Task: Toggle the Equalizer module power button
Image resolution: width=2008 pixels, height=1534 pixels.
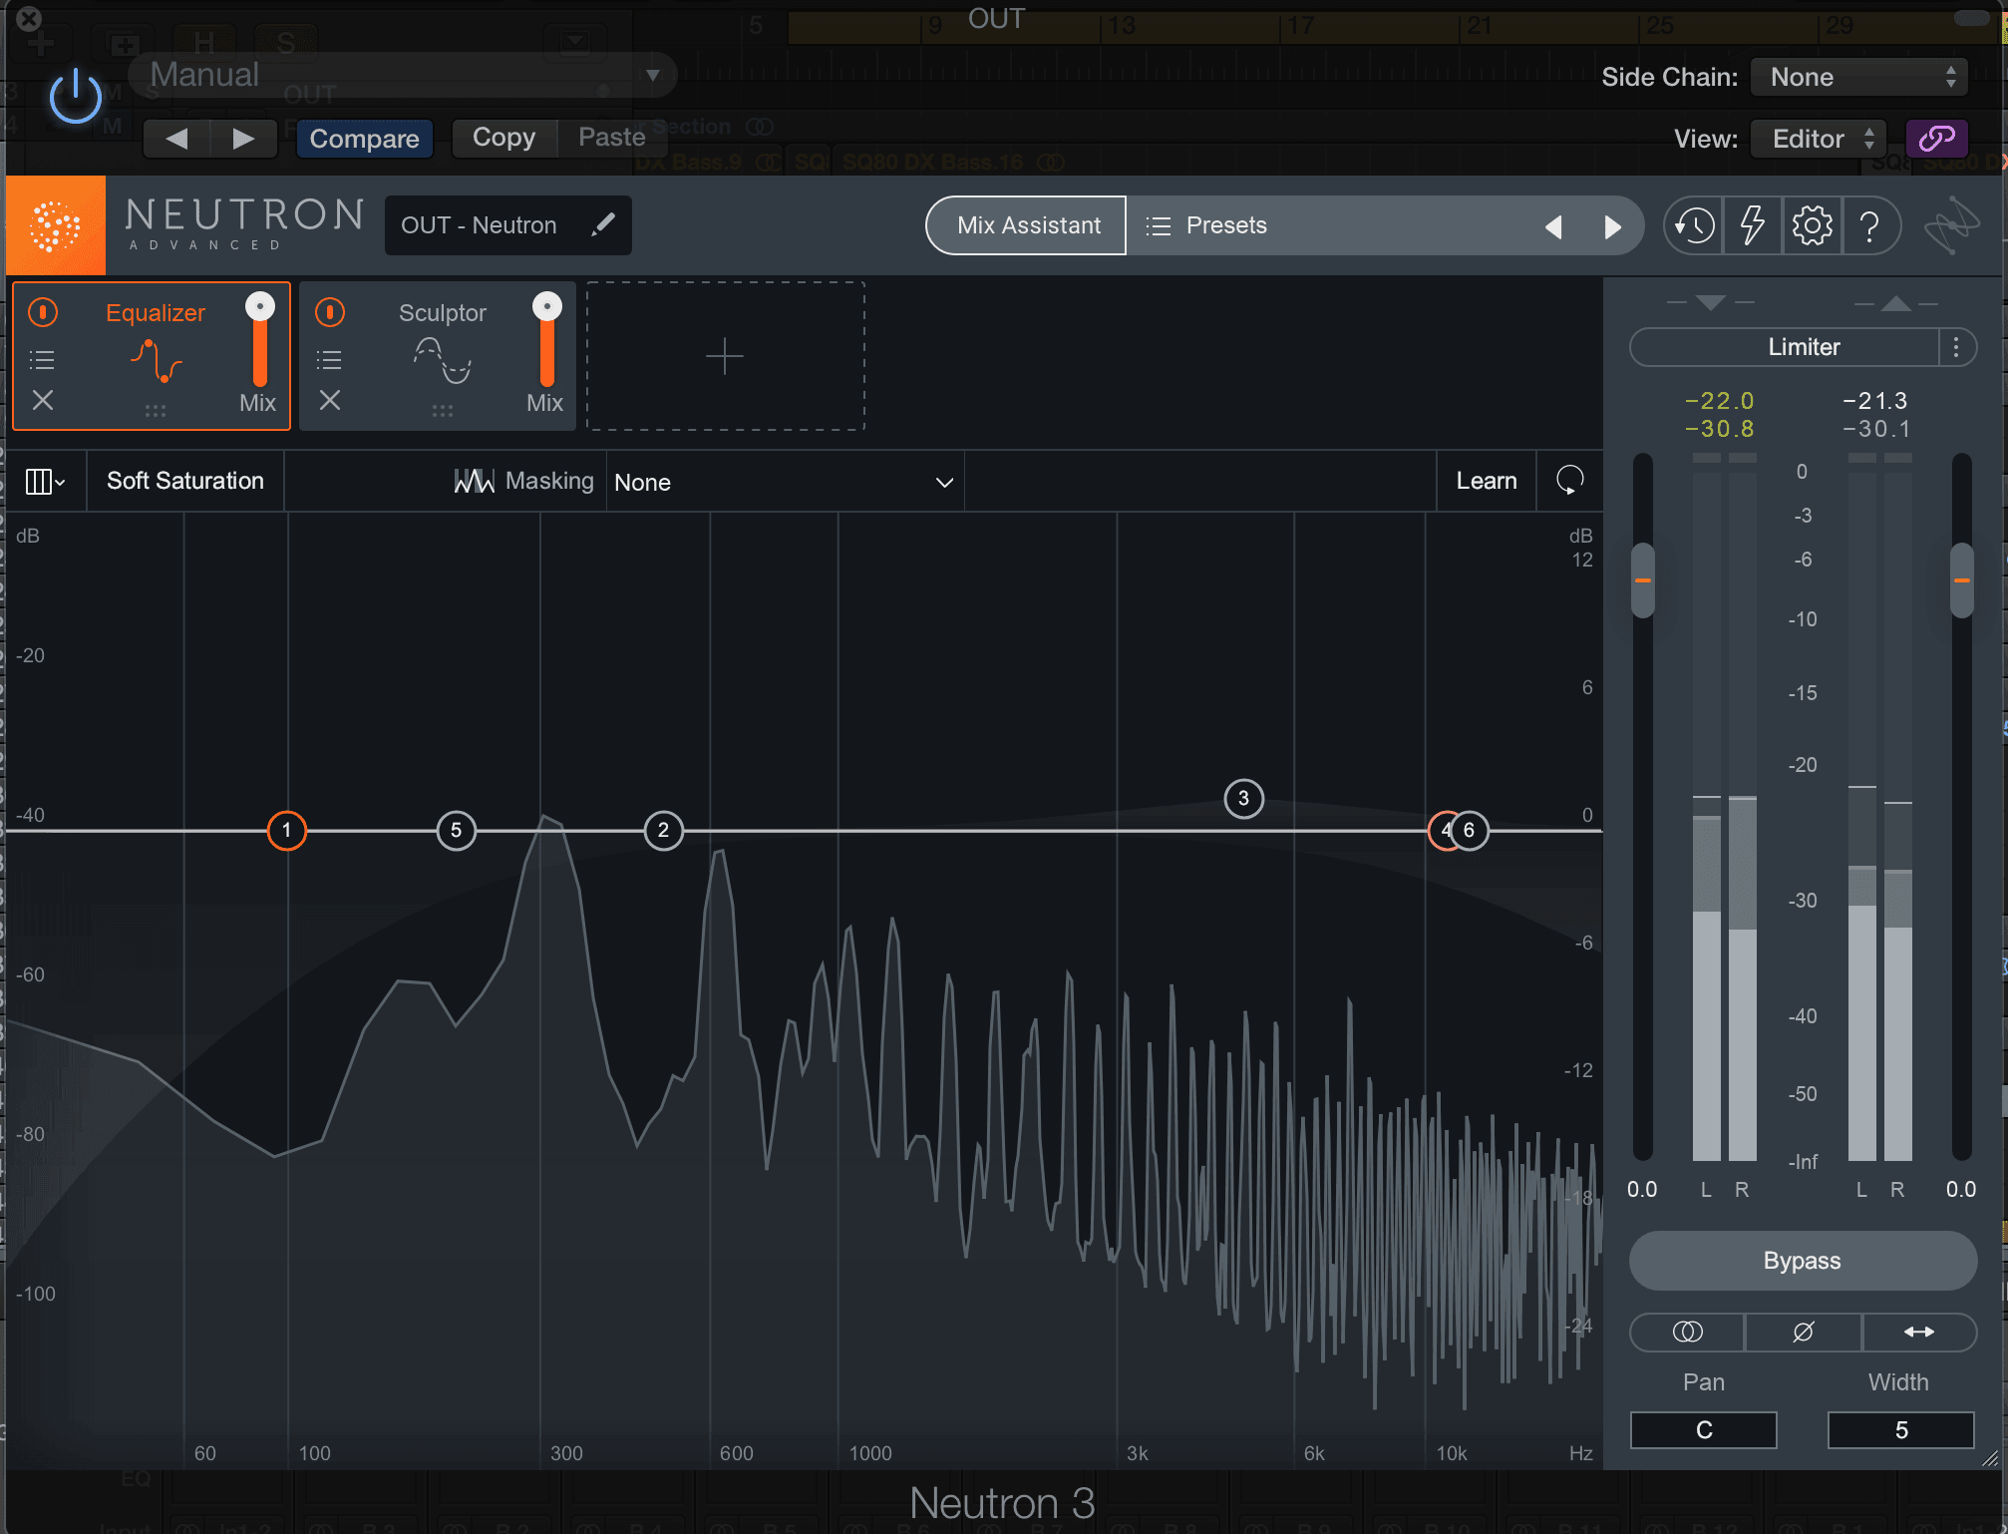Action: [43, 312]
